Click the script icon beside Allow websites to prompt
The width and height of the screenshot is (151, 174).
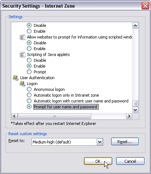pyautogui.click(x=22, y=37)
